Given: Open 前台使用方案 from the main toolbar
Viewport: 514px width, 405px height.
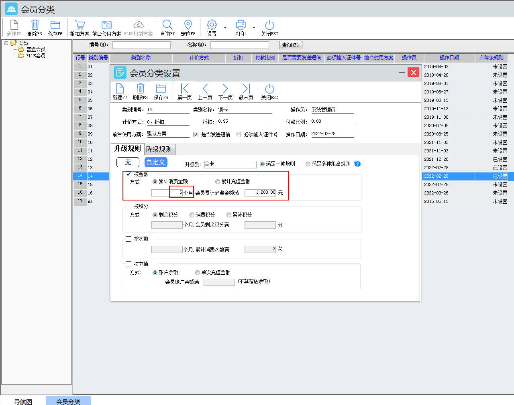Looking at the screenshot, I should coord(106,27).
